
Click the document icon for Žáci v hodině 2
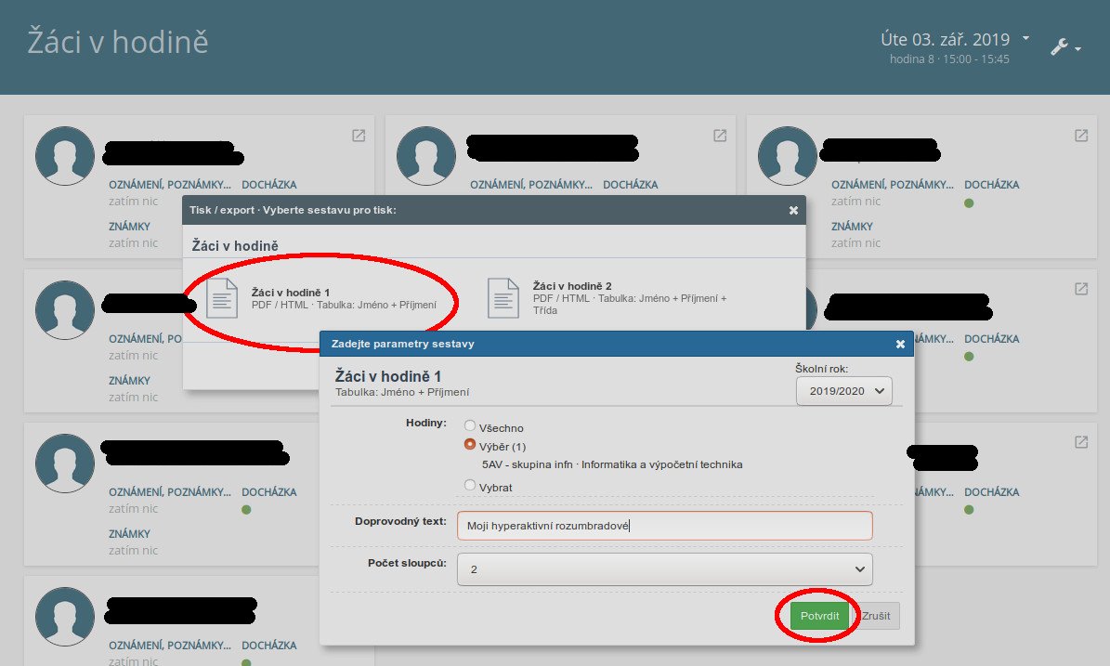coord(503,298)
